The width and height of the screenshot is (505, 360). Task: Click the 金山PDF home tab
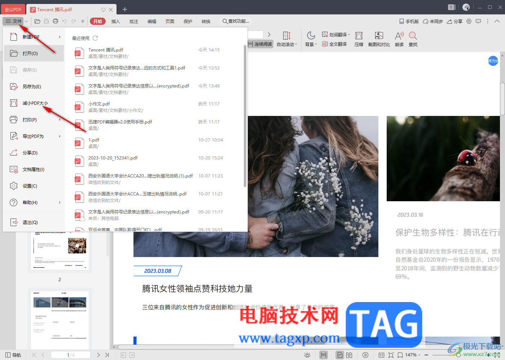[x=13, y=9]
